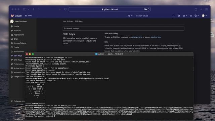Screen dimensions: 215x121
Task: Minimize the terminal window yellow button
Action: click(x=30, y=54)
